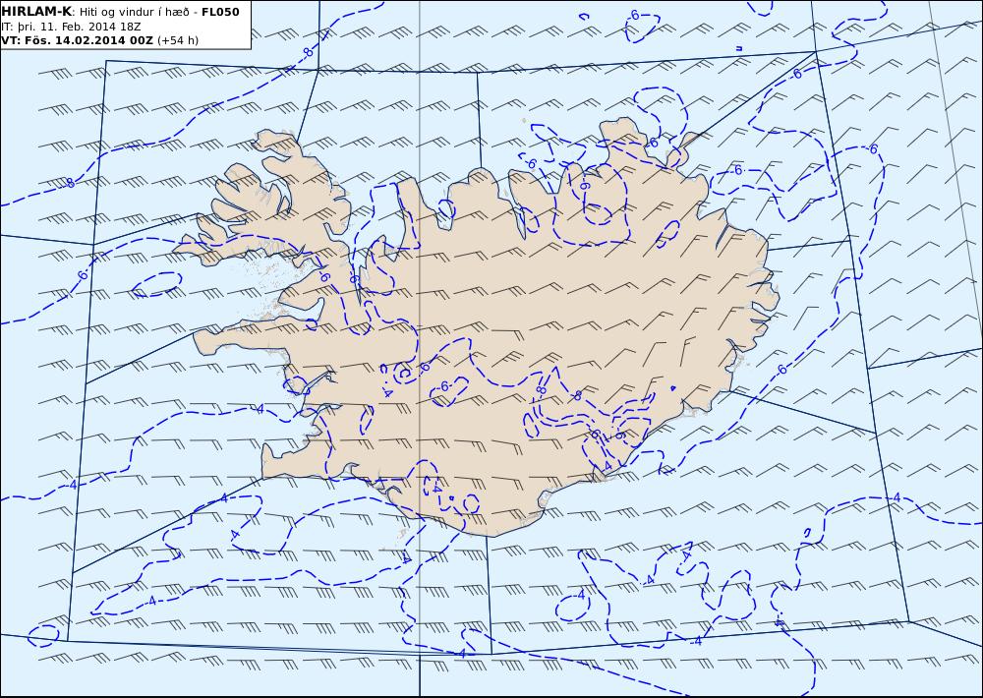Image resolution: width=983 pixels, height=698 pixels.
Task: Click the "(+54 h)" forecast offset text
Action: [x=177, y=40]
